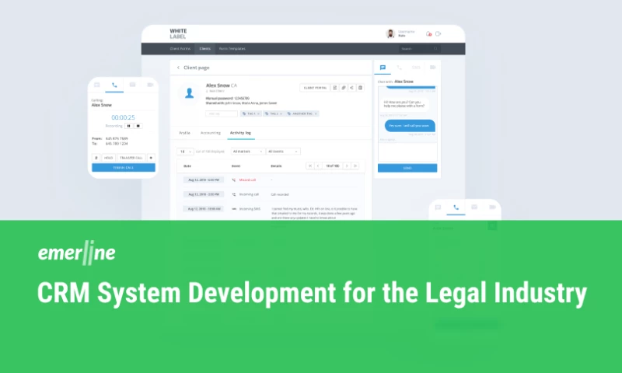622x373 pixels.
Task: Click video icon in bottom-right widget
Action: (492, 207)
